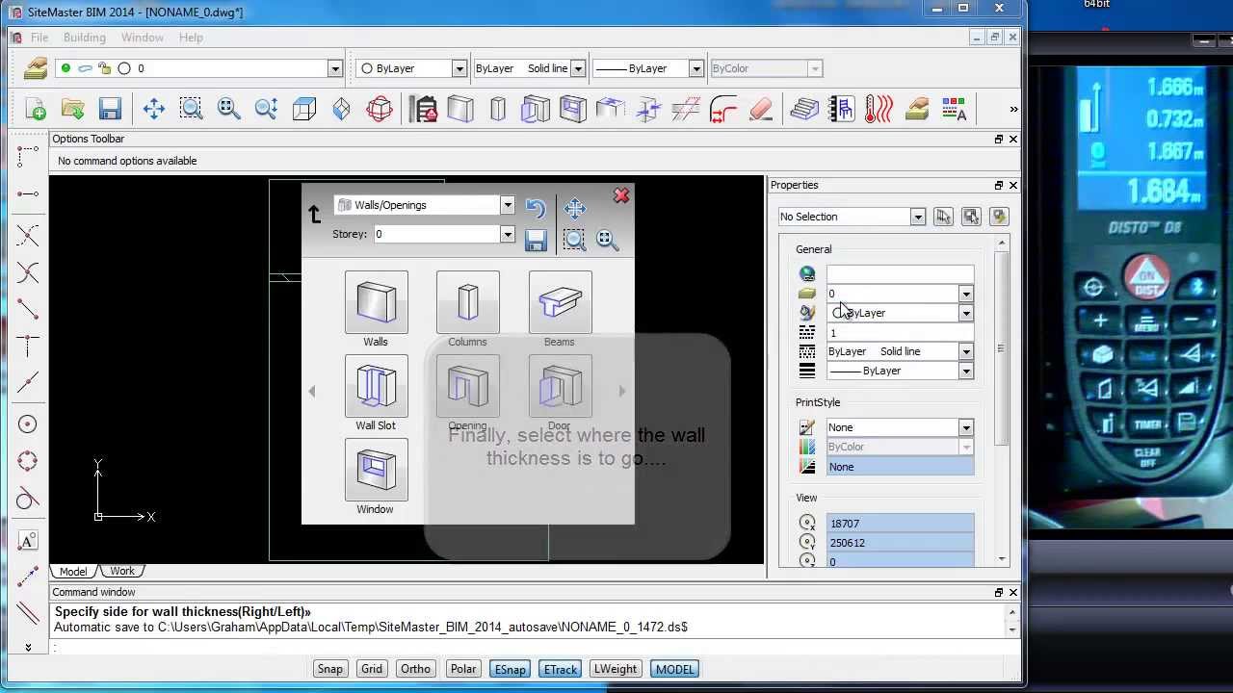Open the ByLayer color dropdown in top toolbar
Viewport: 1233px width, 693px height.
click(x=459, y=68)
